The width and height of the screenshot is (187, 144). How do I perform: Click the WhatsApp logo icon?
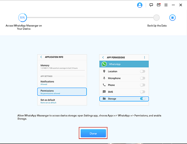pyautogui.click(x=104, y=64)
